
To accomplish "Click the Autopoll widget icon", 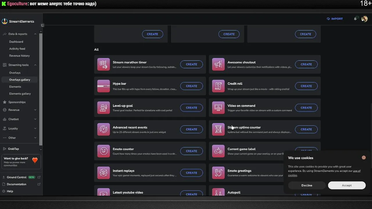I will tap(218, 192).
